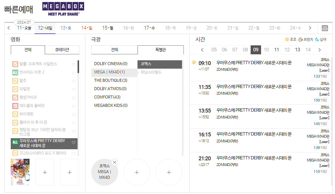The image size is (335, 194).
Task: Switch to 큐레이션 tab
Action: point(62,50)
